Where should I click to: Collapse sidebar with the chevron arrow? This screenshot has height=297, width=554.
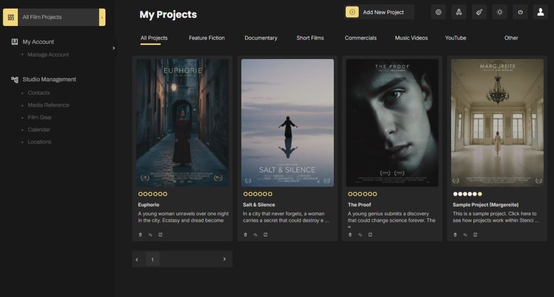point(114,48)
